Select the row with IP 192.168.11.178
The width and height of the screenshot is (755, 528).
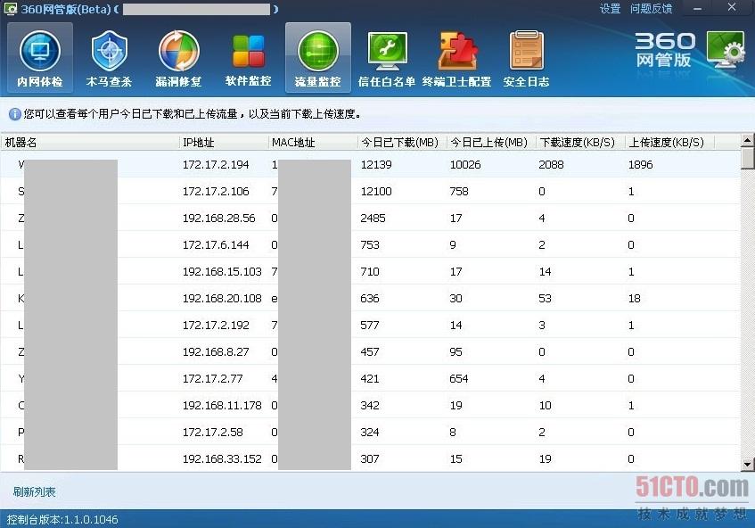tap(370, 405)
